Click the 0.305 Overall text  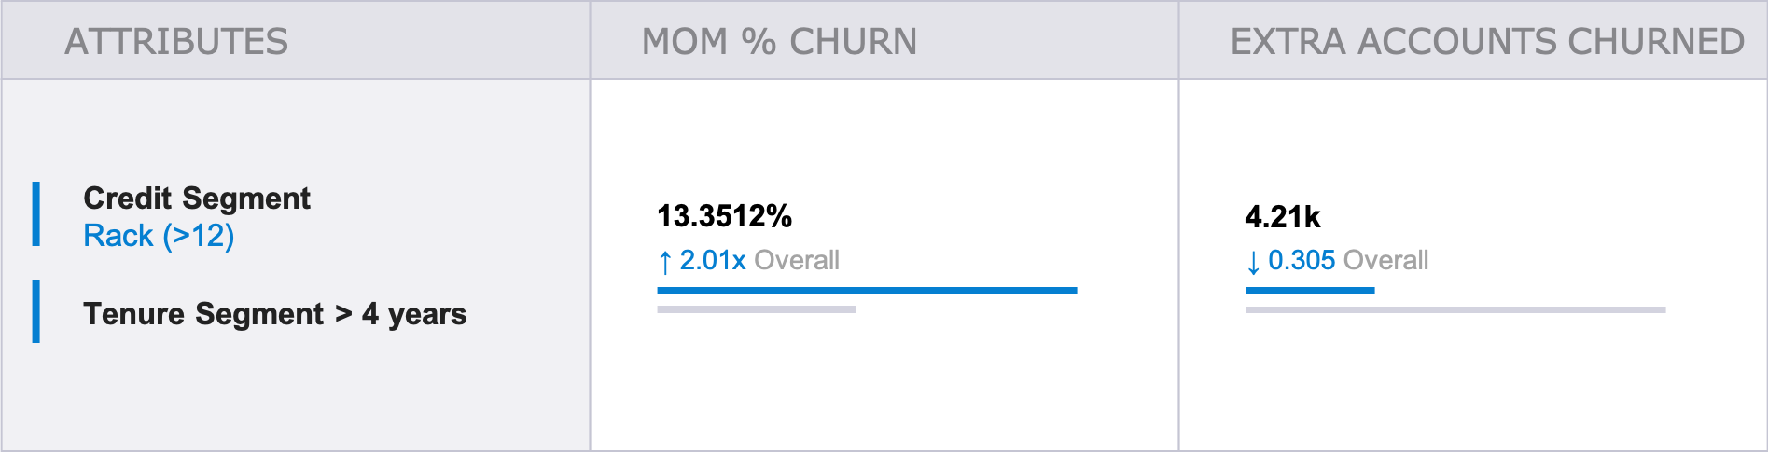(x=1348, y=261)
